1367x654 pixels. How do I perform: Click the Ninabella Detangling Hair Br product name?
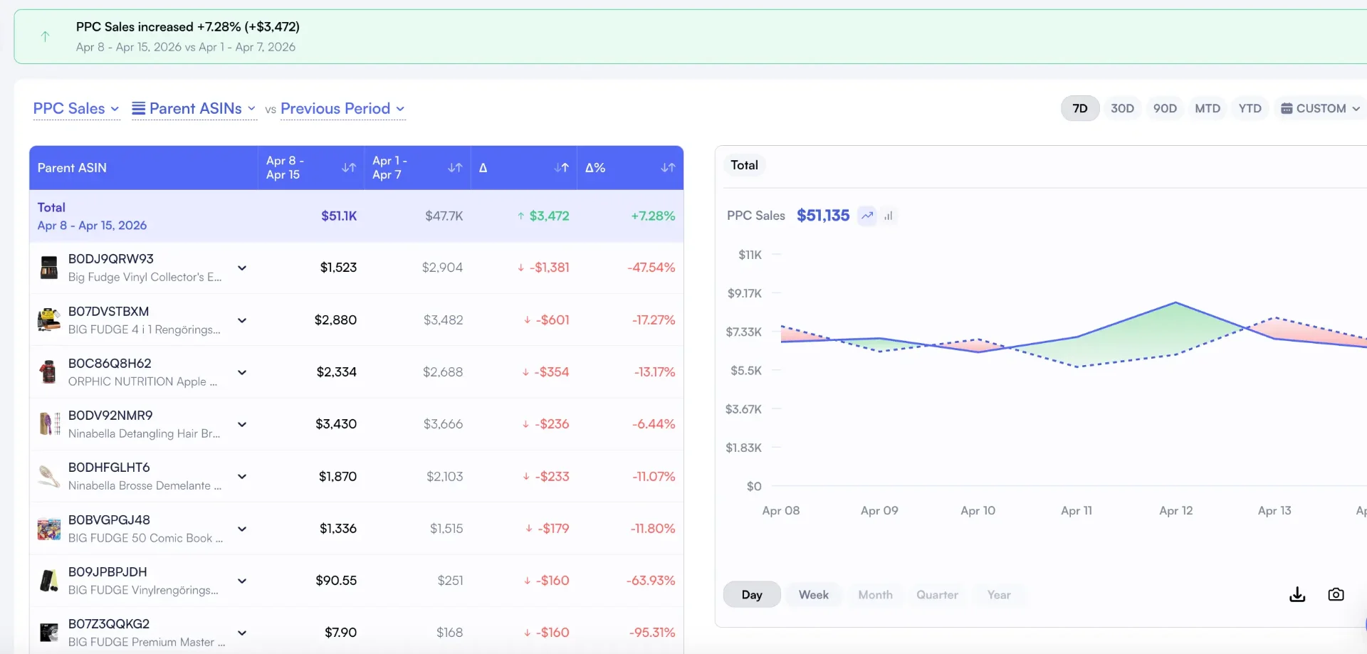145,433
